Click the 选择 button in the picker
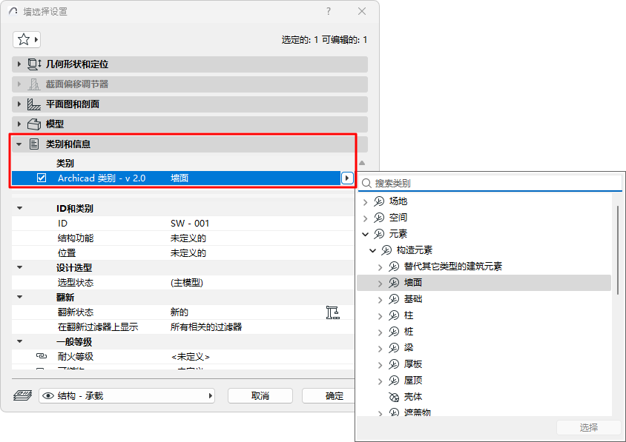Screen dimensions: 626x442 click(x=588, y=428)
